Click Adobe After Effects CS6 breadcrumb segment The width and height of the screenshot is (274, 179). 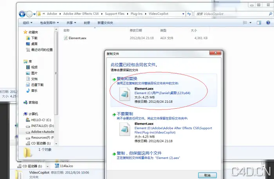tap(81, 14)
